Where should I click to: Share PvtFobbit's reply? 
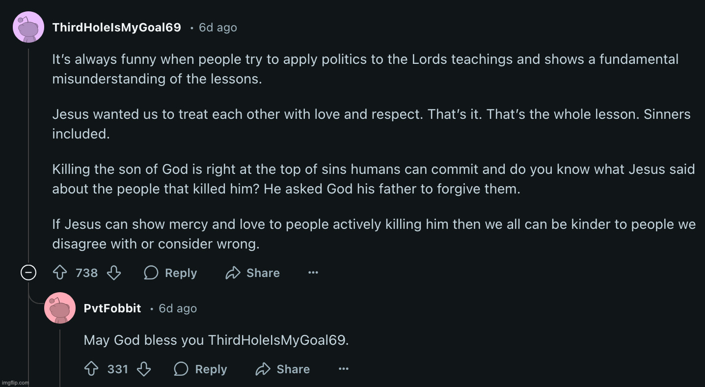[283, 369]
